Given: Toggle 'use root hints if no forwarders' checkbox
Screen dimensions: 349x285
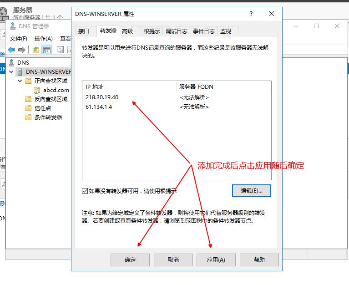Looking at the screenshot, I should pos(85,191).
